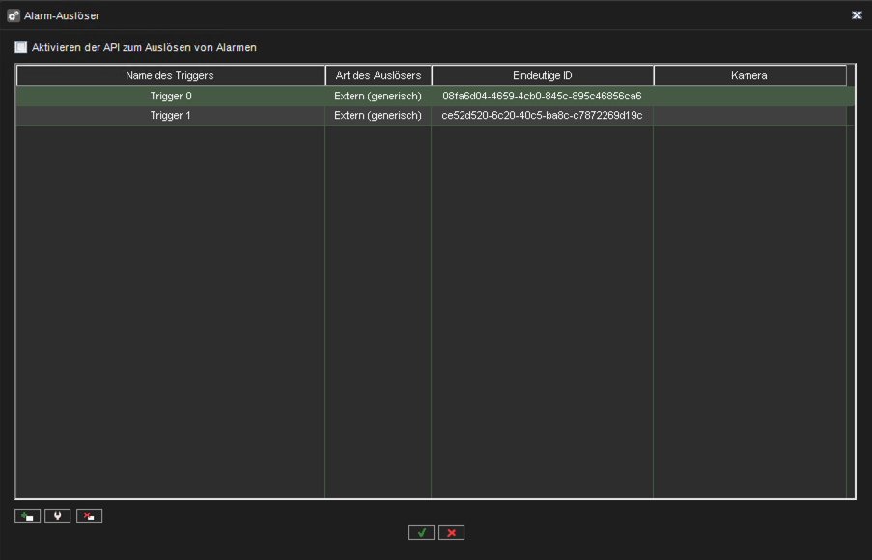Click the empty Kamera cell of Trigger 0
The height and width of the screenshot is (560, 872).
pyautogui.click(x=749, y=96)
